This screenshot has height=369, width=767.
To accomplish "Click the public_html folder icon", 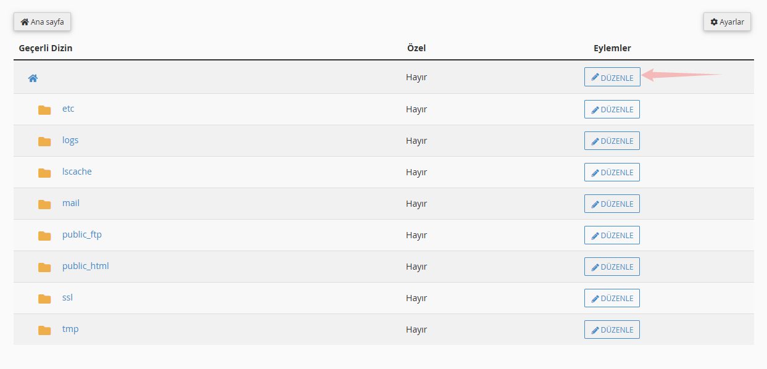I will (x=44, y=267).
